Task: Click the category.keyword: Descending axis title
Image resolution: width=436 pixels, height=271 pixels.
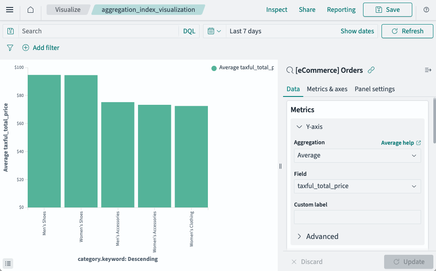Action: click(118, 259)
